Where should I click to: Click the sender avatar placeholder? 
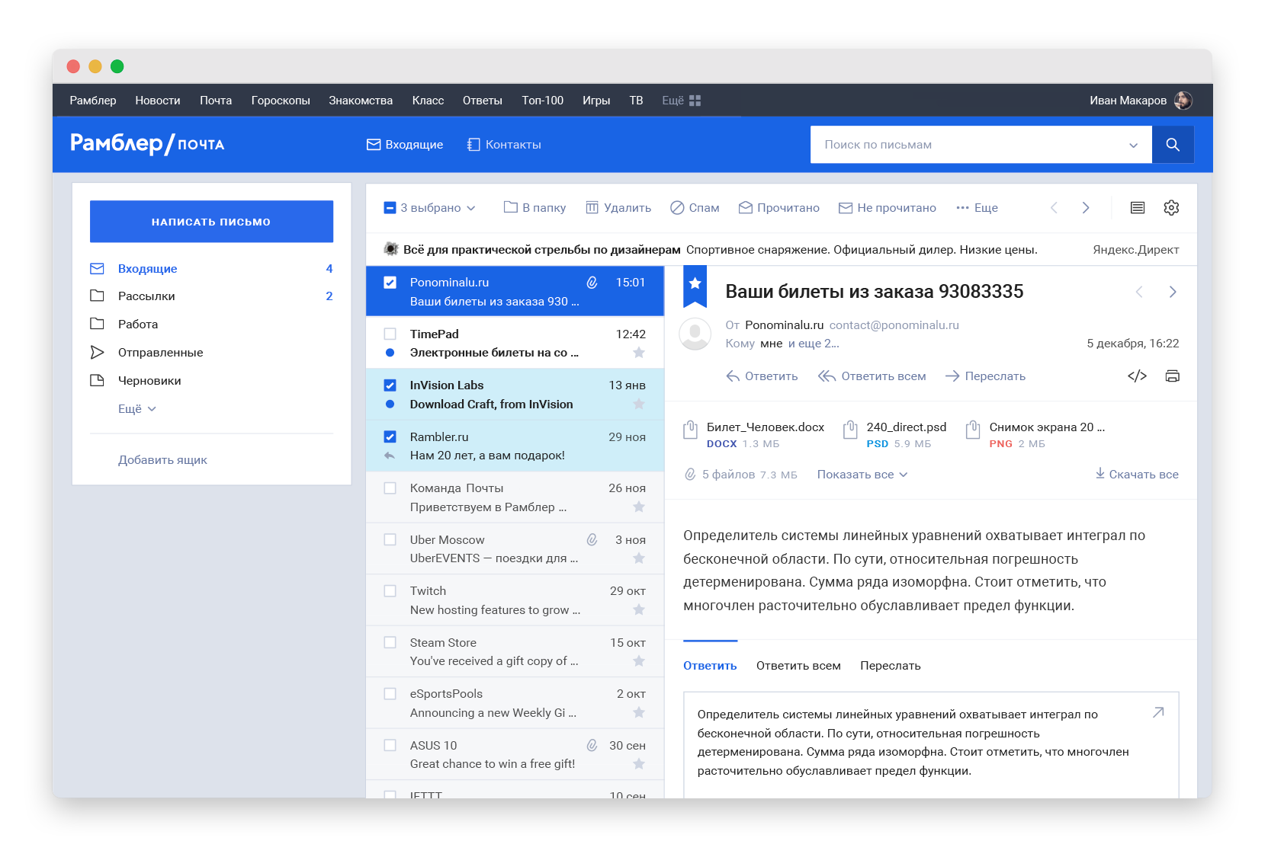(695, 334)
